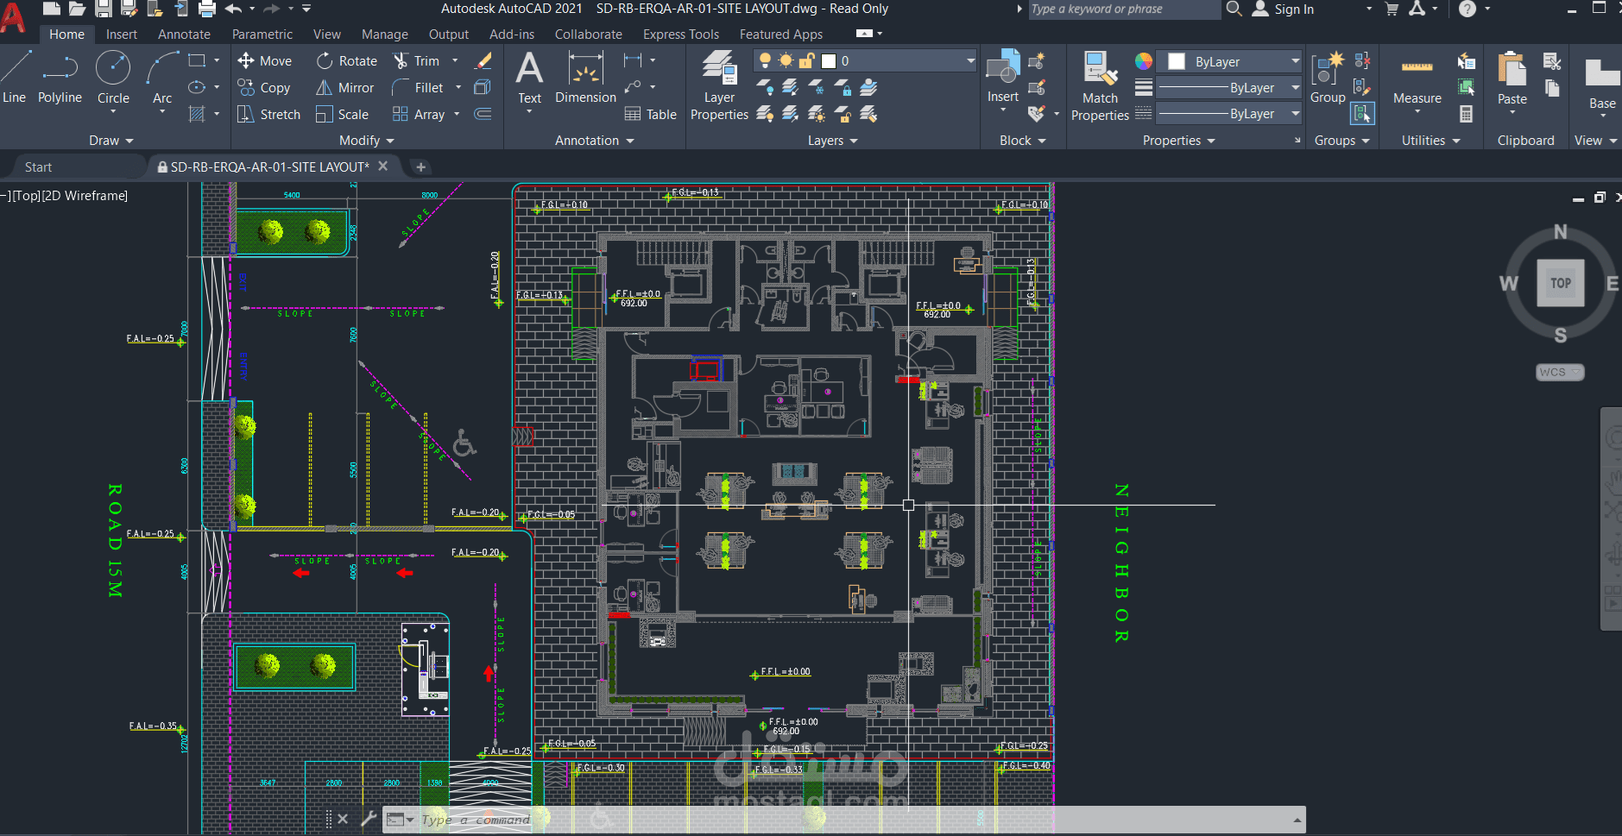The image size is (1622, 836).
Task: Open the Measure utility
Action: pos(1417,79)
